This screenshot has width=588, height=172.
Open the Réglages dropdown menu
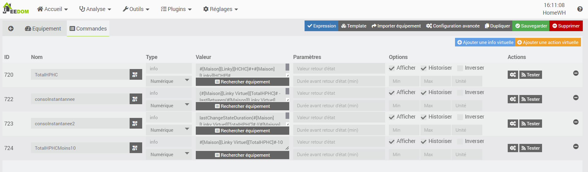coord(221,9)
